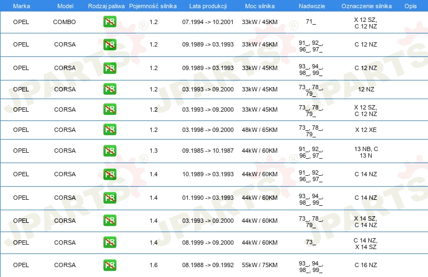Select the OPEL cell in the 1.3 row
This screenshot has width=428, height=277.
point(21,151)
